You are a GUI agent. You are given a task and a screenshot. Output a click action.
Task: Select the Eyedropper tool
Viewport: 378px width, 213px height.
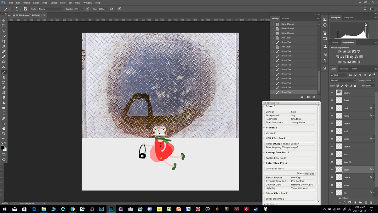click(4, 46)
